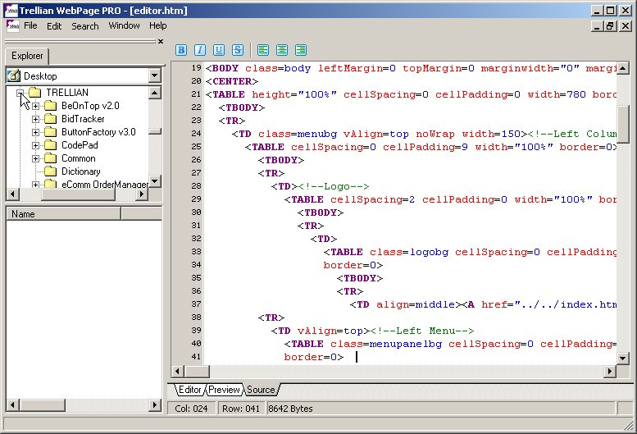Select the TRELLIAN folder icon

(x=35, y=92)
